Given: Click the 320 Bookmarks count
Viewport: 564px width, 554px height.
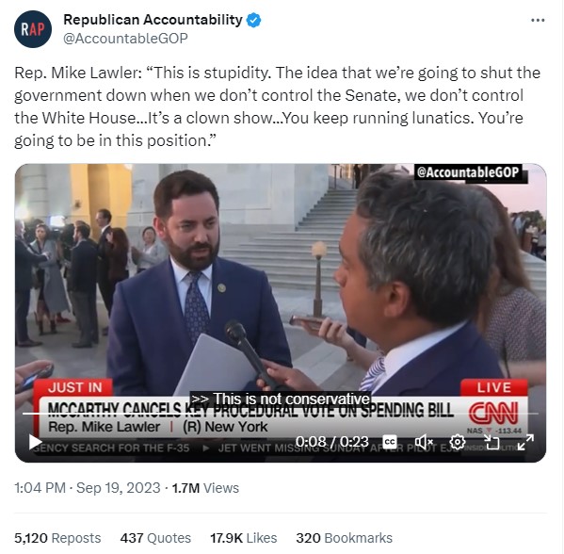Looking at the screenshot, I should (x=345, y=538).
